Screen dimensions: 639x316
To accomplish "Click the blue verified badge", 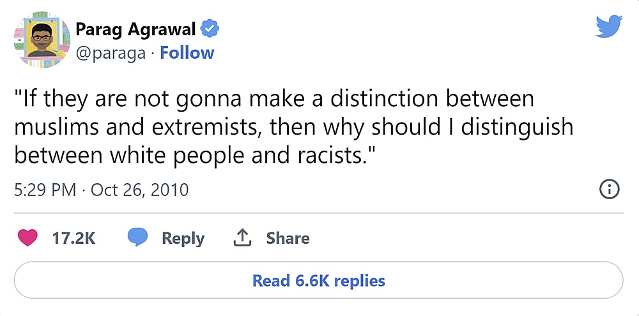I will pyautogui.click(x=210, y=29).
